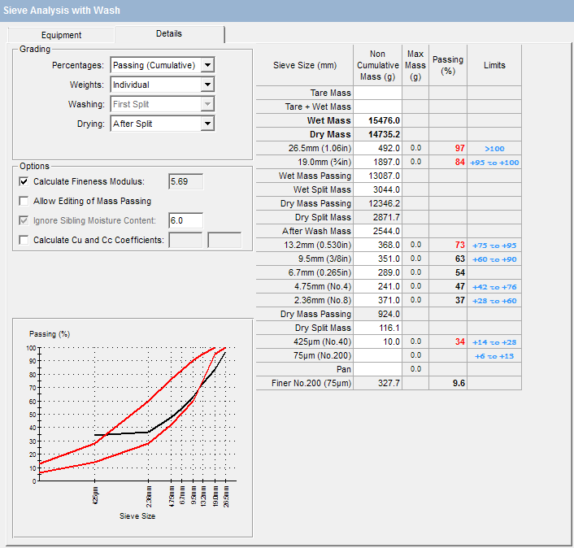Screen dimensions: 574x548
Task: Switch to the Equipment tab
Action: (x=62, y=35)
